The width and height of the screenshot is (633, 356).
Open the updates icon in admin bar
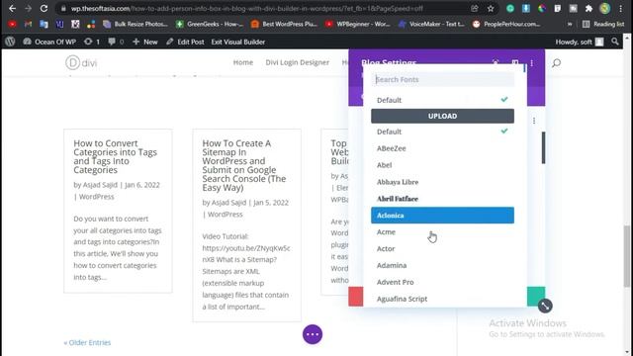92,42
